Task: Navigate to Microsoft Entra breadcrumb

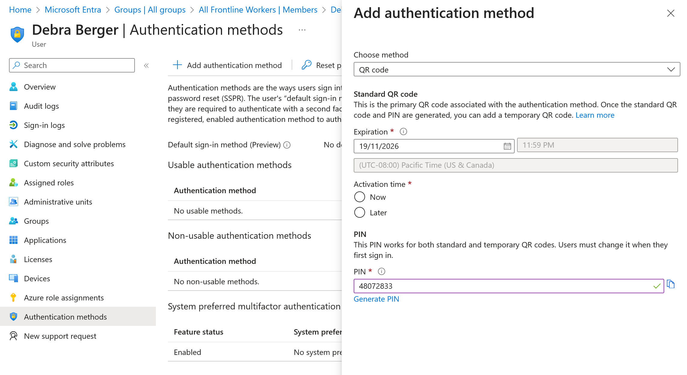Action: tap(73, 10)
